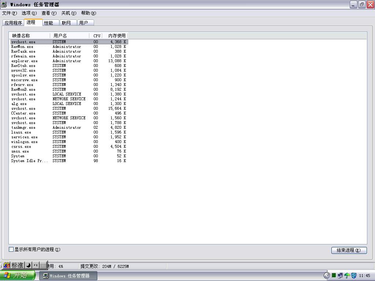
Task: Open the 关机 menu
Action: coord(69,13)
